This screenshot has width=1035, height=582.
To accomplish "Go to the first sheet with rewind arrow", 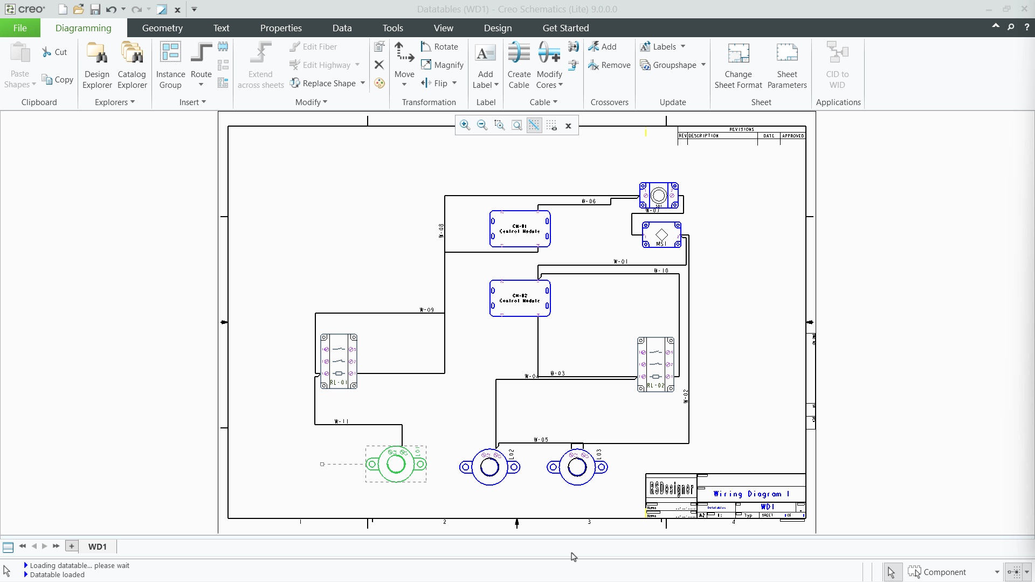I will [x=23, y=546].
